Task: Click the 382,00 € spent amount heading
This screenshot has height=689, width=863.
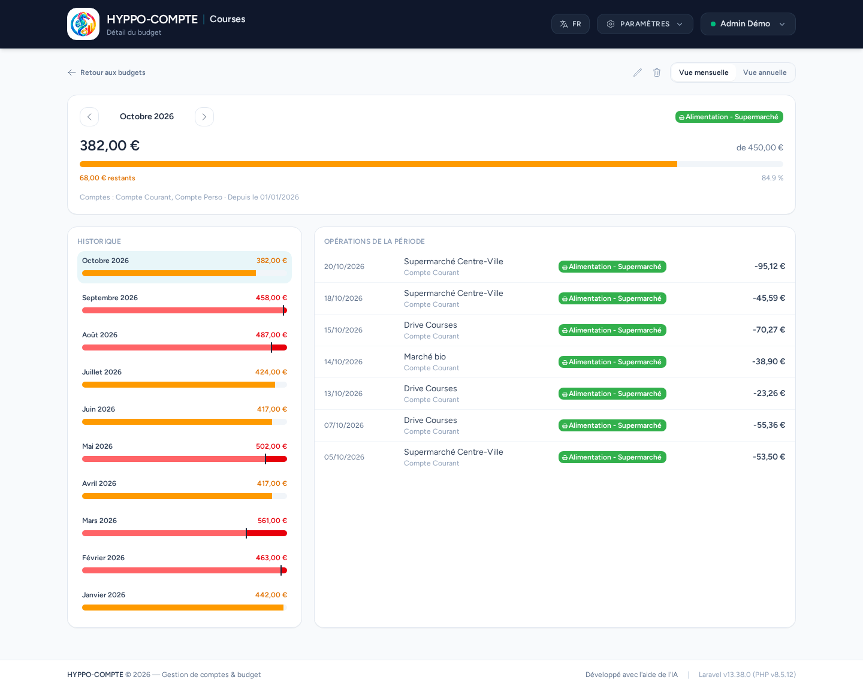Action: (x=110, y=146)
